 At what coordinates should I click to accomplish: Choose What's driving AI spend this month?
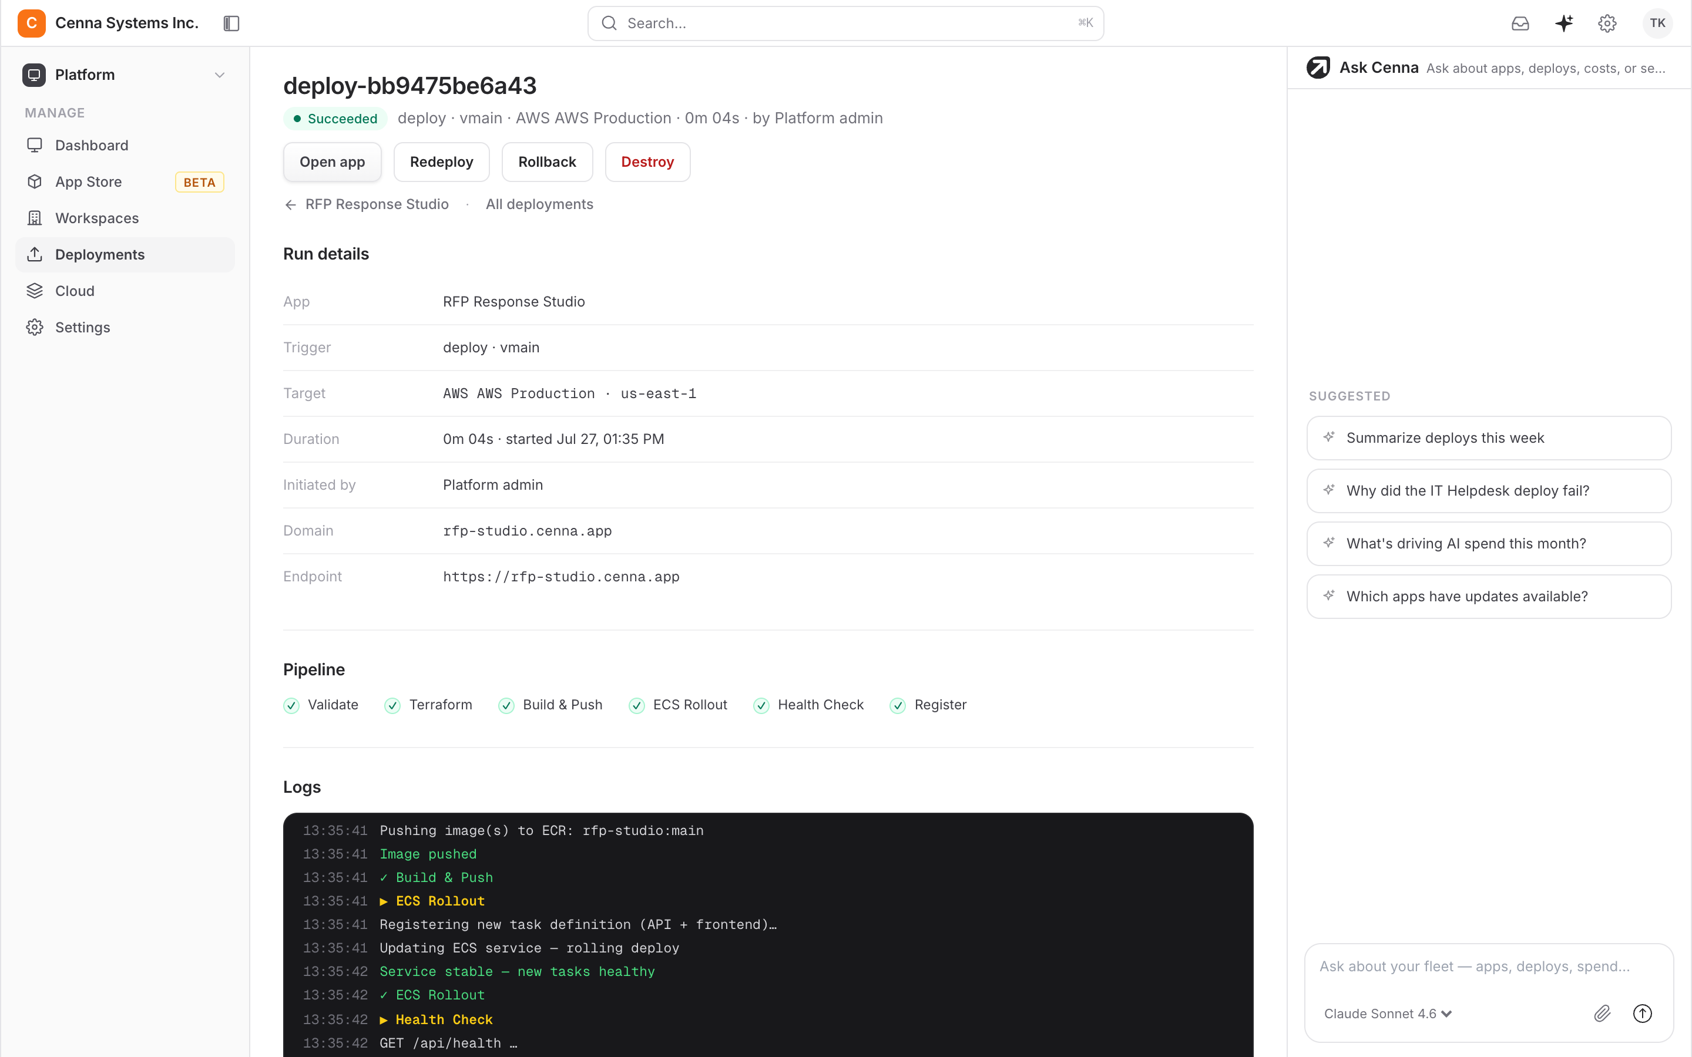pyautogui.click(x=1489, y=543)
